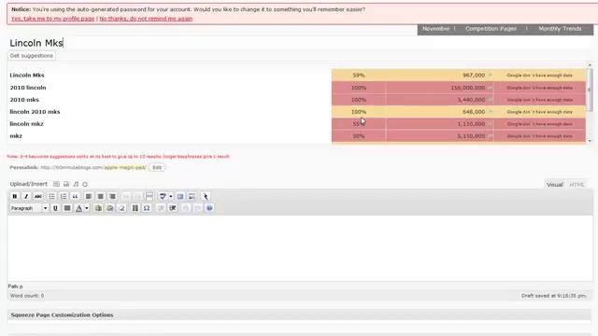Toggle the spellchecker button
The width and height of the screenshot is (598, 336).
(x=163, y=196)
